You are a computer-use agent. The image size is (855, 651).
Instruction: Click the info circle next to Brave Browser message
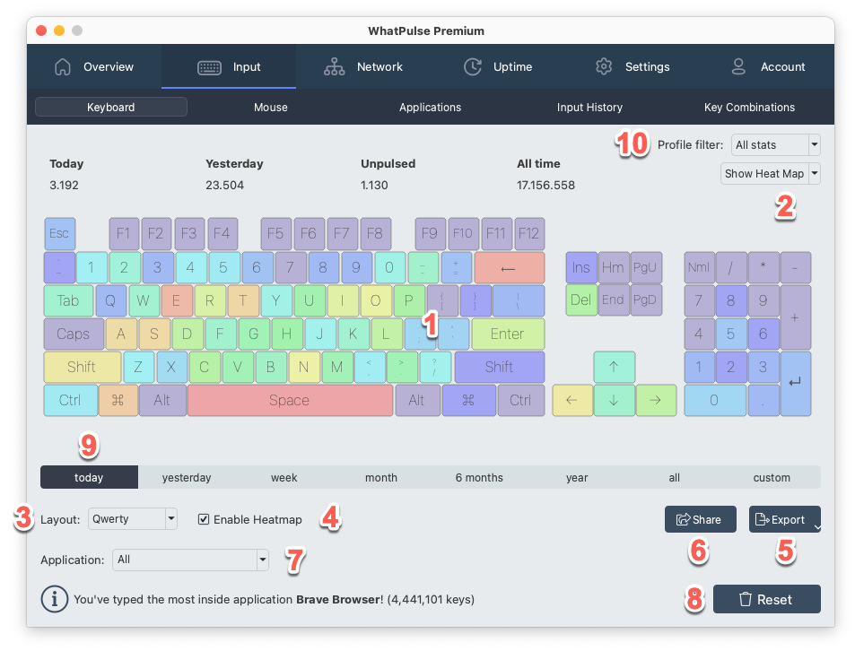tap(54, 599)
